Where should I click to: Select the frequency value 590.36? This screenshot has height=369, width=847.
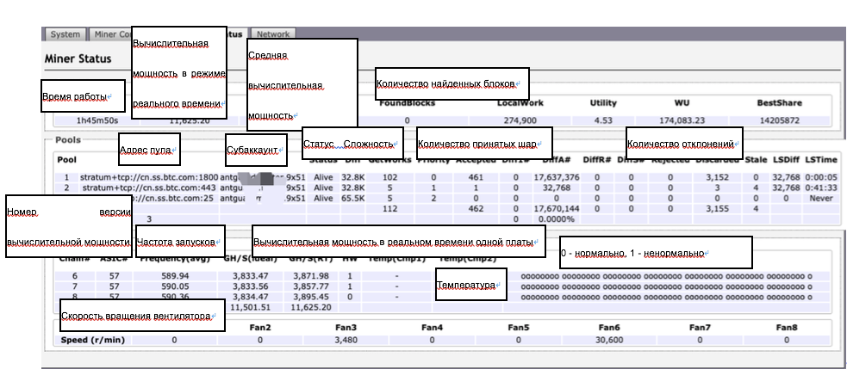175,298
